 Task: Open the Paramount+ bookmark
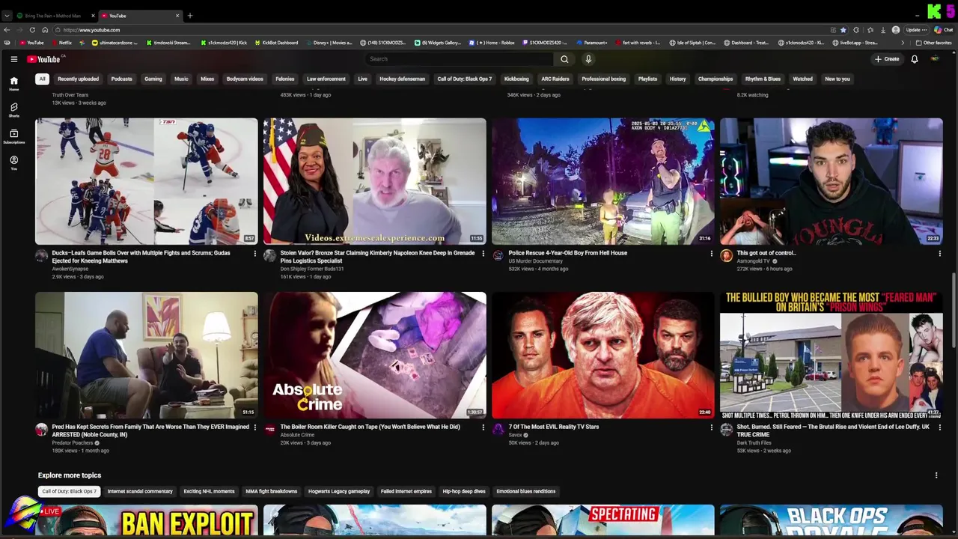click(591, 43)
